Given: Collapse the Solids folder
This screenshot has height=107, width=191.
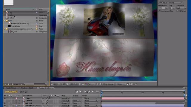Looking at the screenshot, I should tap(4, 21).
